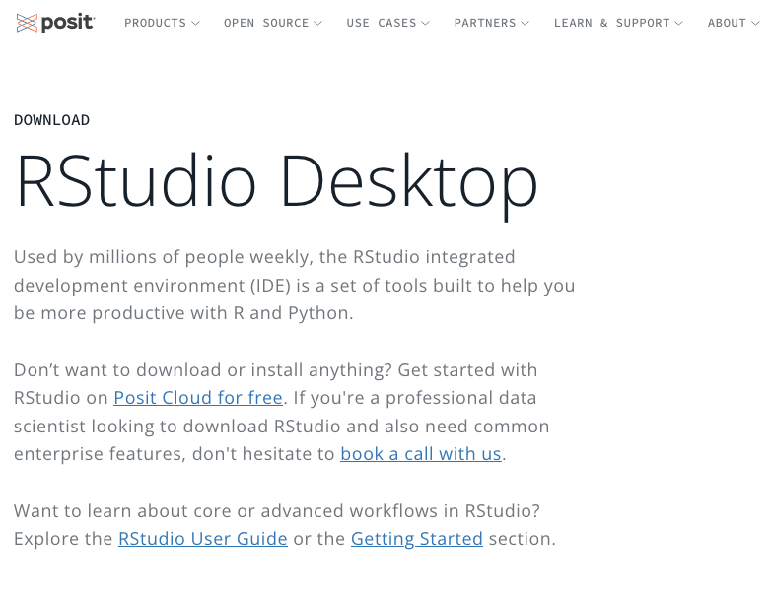Click the Posit logo icon
772x592 pixels.
[27, 23]
